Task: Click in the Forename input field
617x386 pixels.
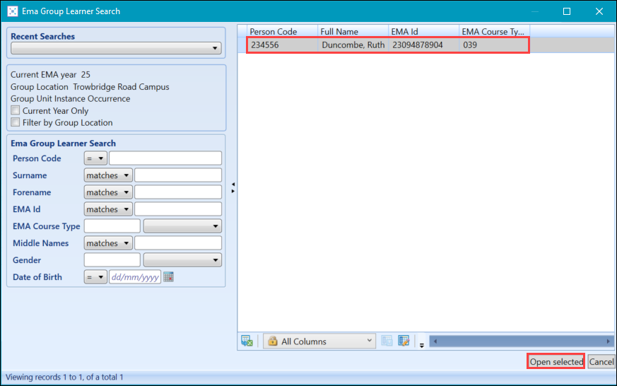Action: click(x=178, y=192)
